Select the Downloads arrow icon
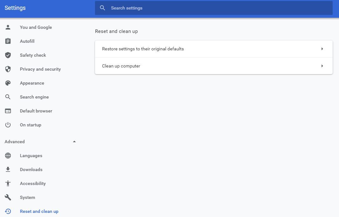The height and width of the screenshot is (217, 339). (8, 169)
